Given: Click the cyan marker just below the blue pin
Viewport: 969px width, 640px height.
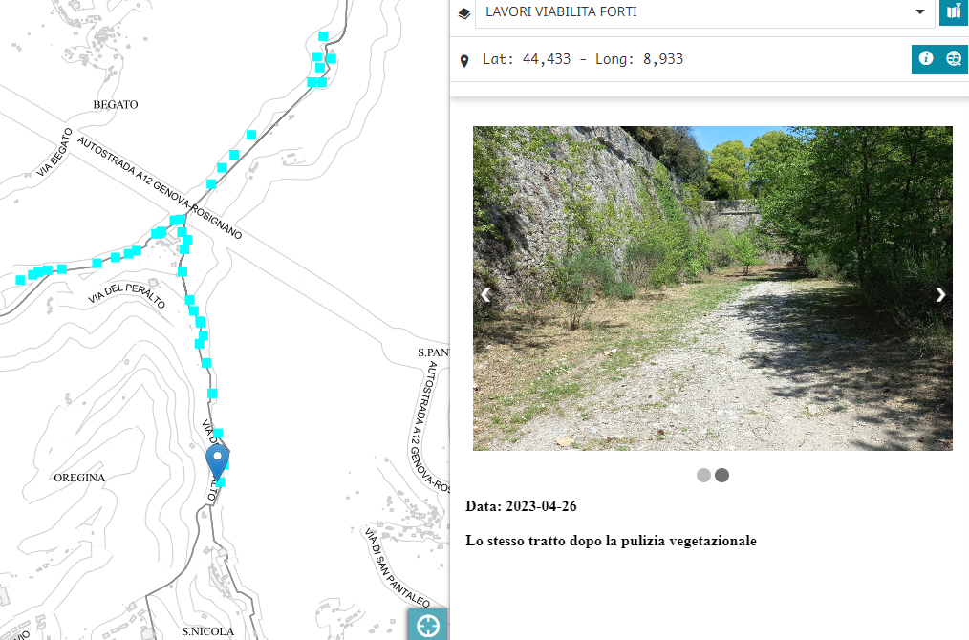Looking at the screenshot, I should tap(221, 482).
